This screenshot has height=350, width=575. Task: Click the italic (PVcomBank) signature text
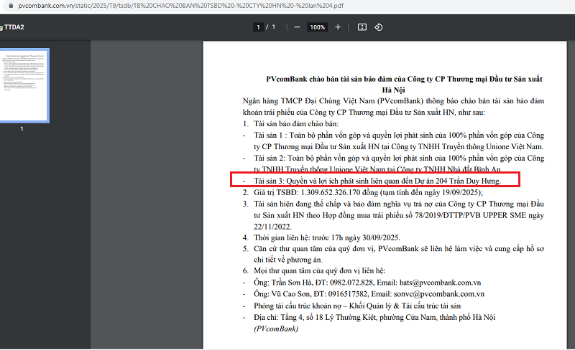tap(276, 328)
